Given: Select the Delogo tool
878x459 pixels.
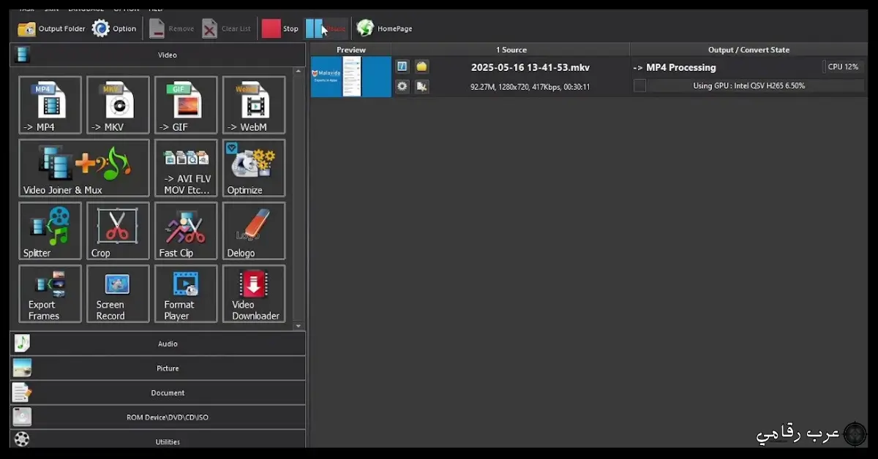Looking at the screenshot, I should click(253, 231).
